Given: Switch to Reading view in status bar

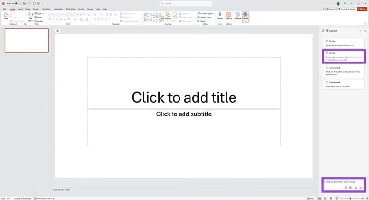Looking at the screenshot, I should 331,198.
